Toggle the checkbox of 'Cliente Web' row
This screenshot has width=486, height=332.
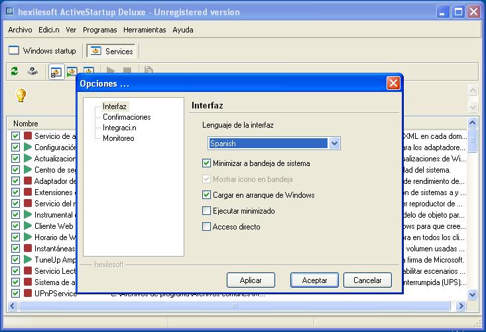click(x=15, y=226)
